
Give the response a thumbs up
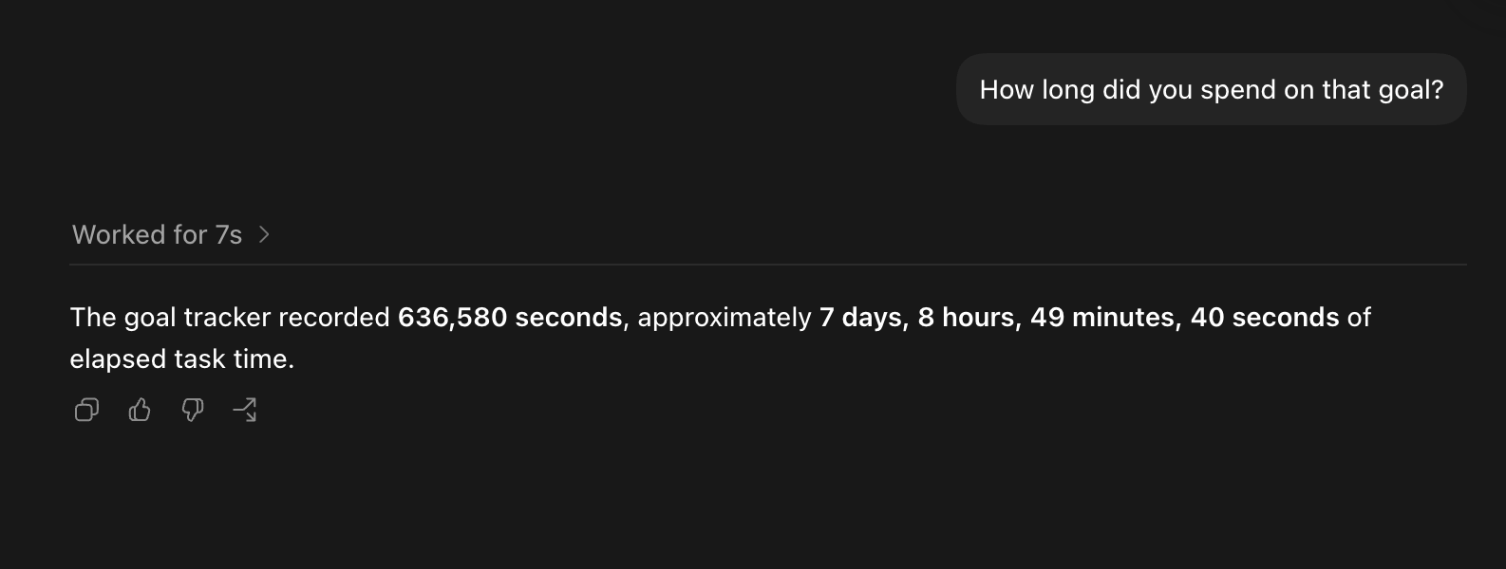(140, 410)
